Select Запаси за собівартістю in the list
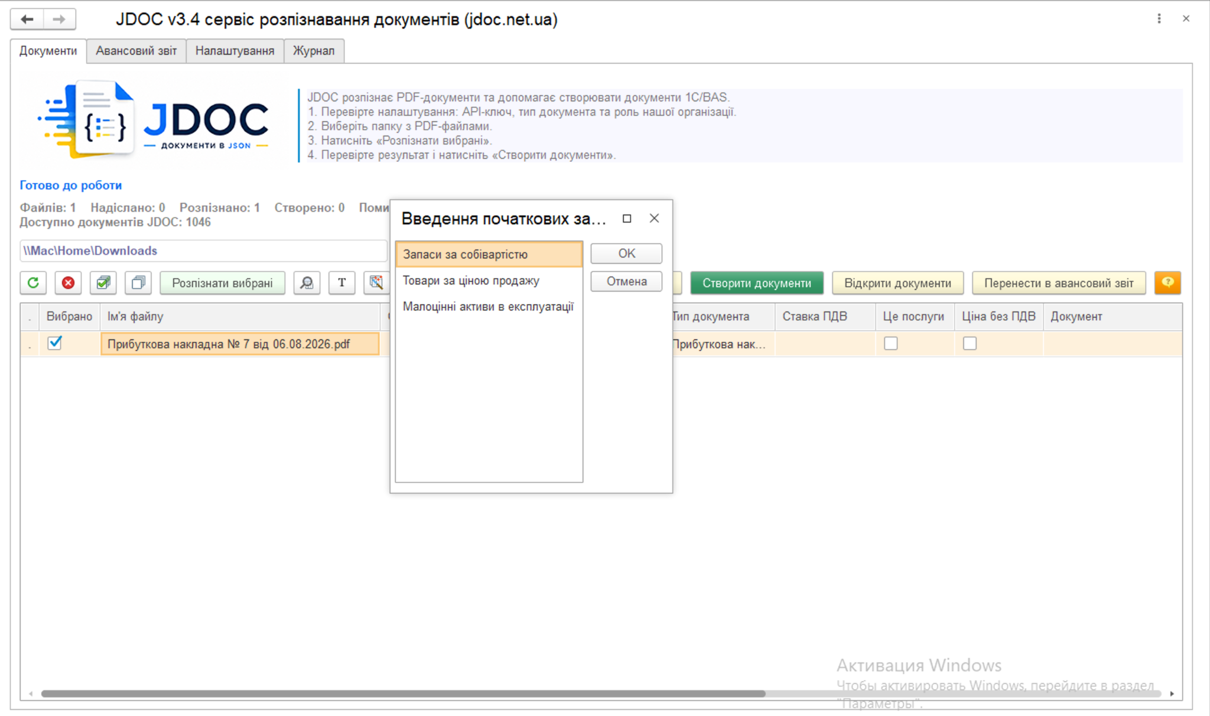 [x=489, y=255]
